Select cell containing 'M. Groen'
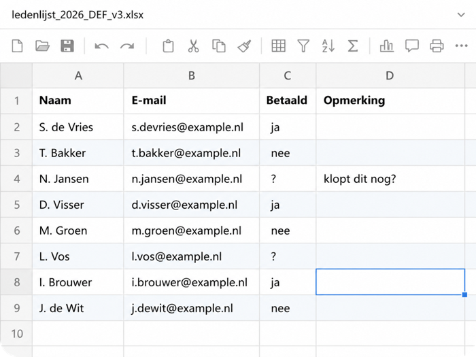 (x=78, y=231)
